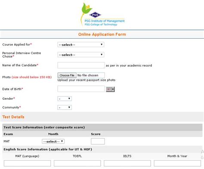204x169 pixels.
Task: Click the 'MAT' exam row label
Action: 6,141
